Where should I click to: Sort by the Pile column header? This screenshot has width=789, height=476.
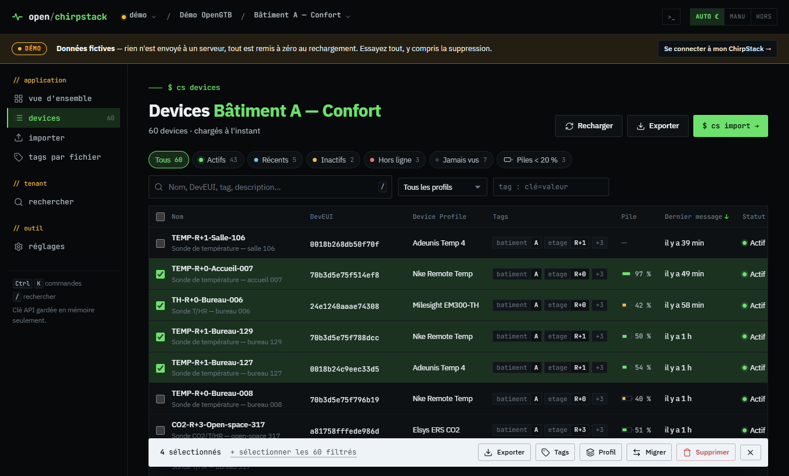tap(629, 217)
